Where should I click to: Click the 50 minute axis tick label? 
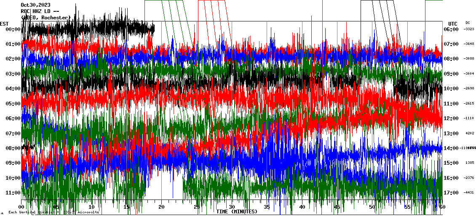coord(372,207)
